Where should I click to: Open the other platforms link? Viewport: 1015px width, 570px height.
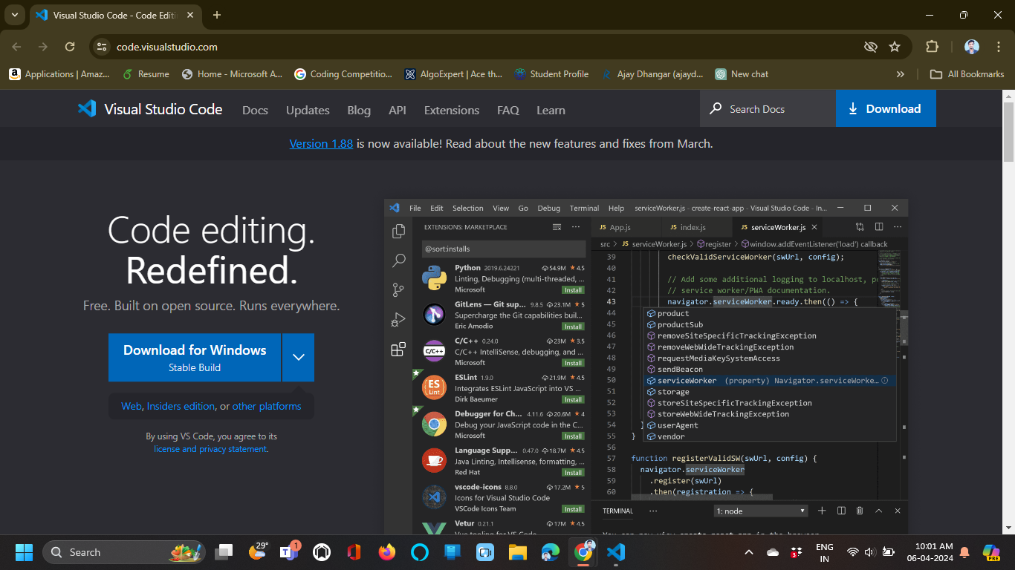tap(267, 406)
